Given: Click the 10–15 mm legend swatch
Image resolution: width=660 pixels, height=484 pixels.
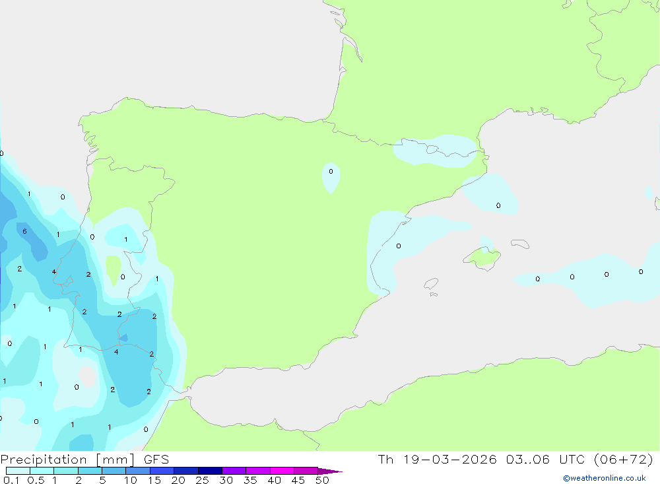Looking at the screenshot, I should [138, 471].
